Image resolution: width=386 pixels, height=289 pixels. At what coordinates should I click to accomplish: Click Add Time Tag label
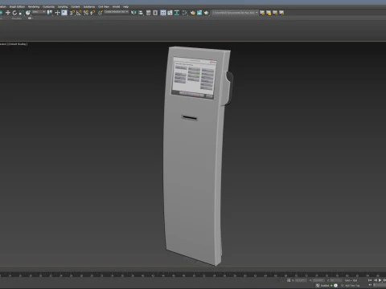tap(352, 286)
